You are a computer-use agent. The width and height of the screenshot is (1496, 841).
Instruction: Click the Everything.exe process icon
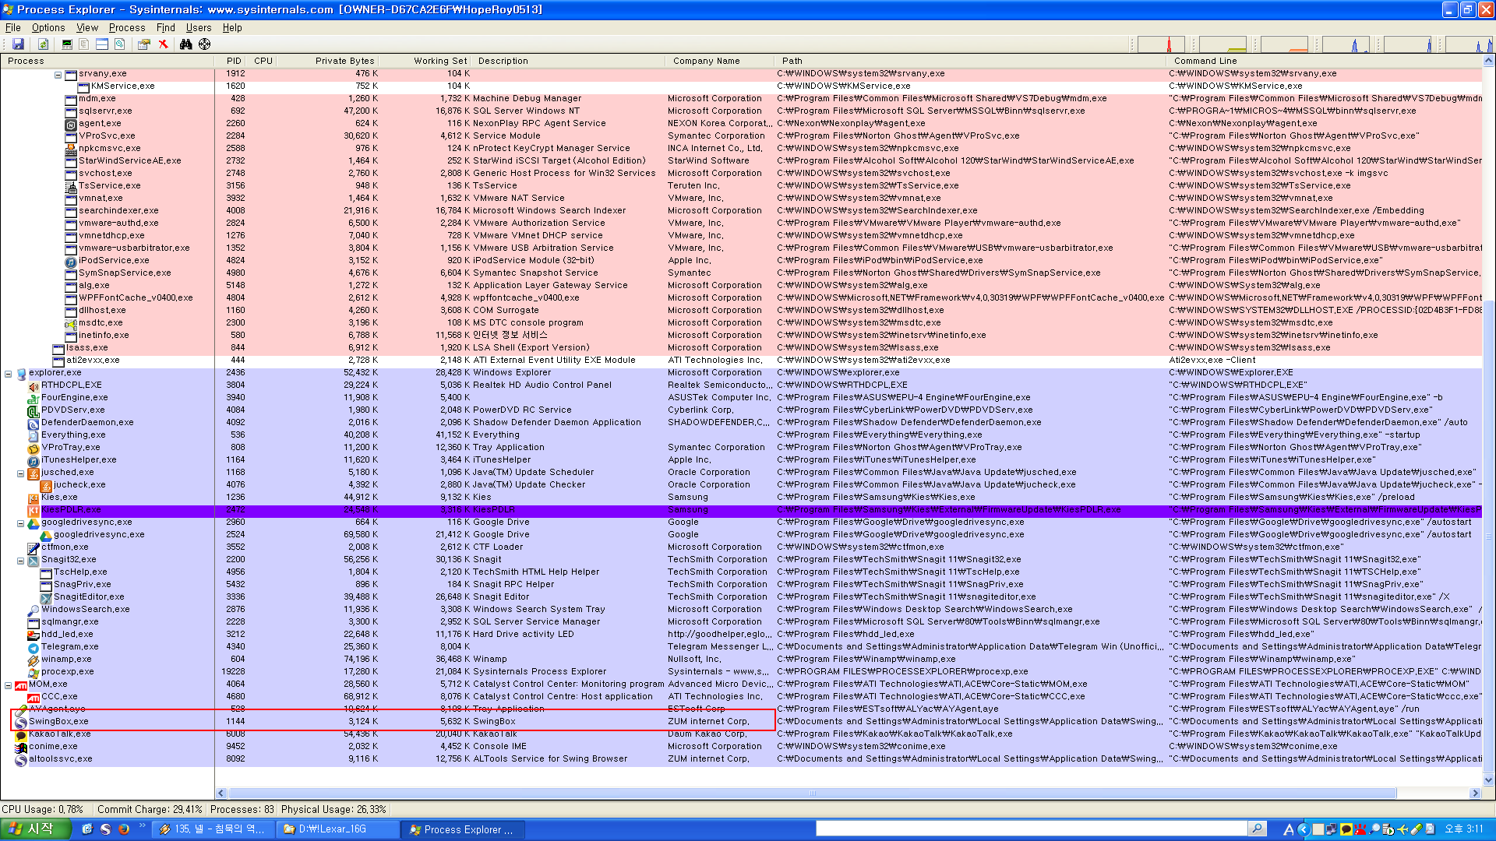coord(34,435)
